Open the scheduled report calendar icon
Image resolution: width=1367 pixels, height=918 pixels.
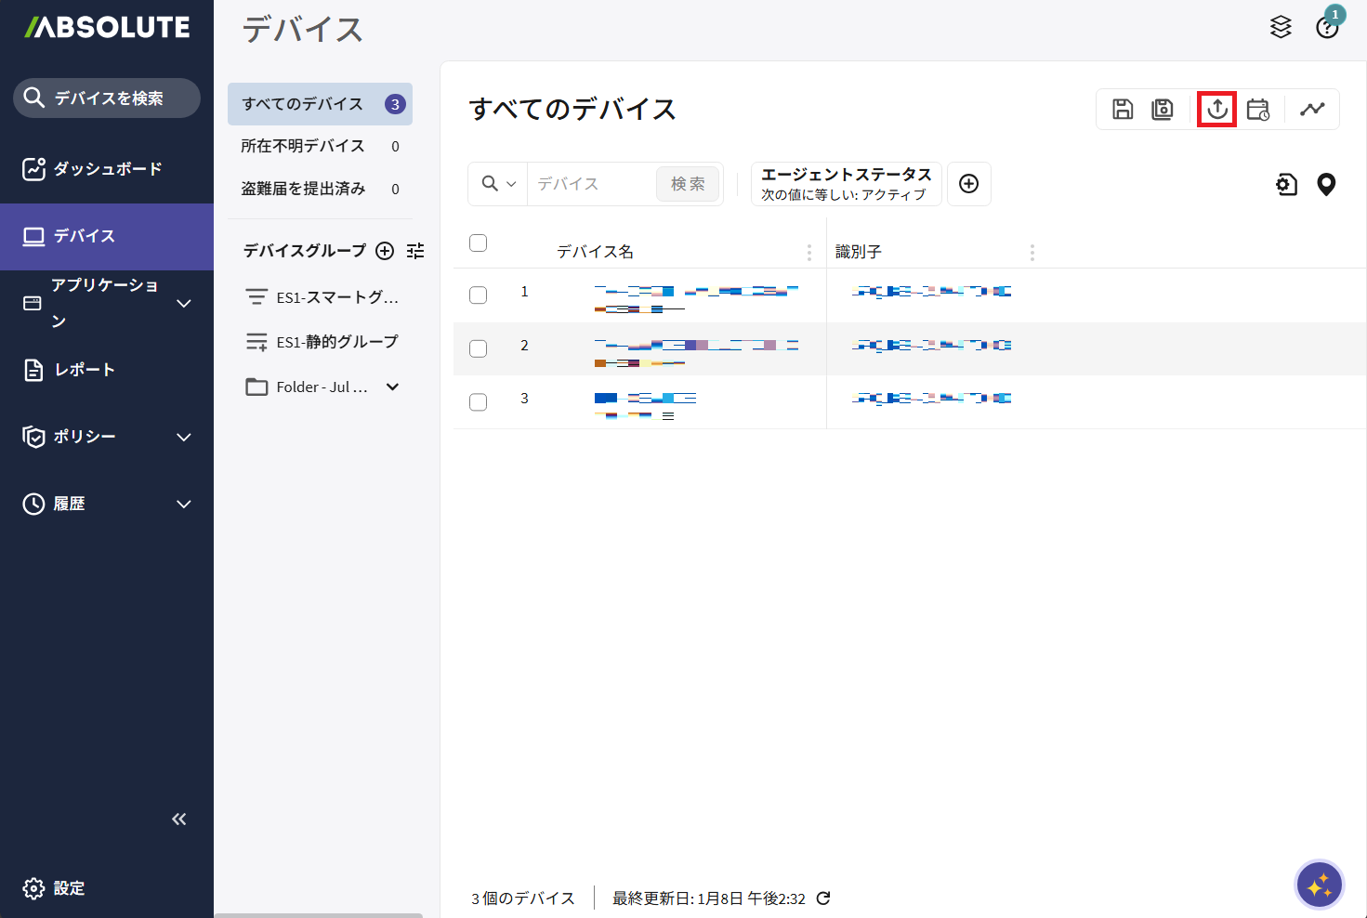coord(1257,110)
